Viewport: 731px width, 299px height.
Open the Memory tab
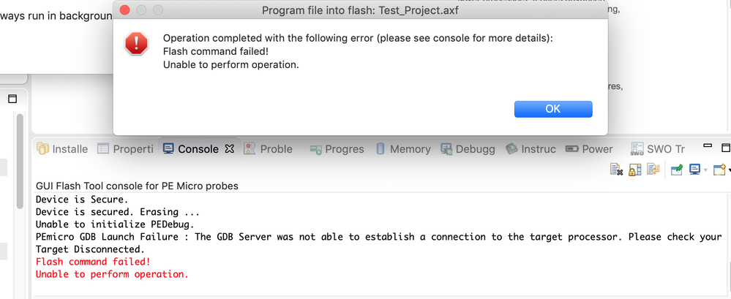pos(403,149)
